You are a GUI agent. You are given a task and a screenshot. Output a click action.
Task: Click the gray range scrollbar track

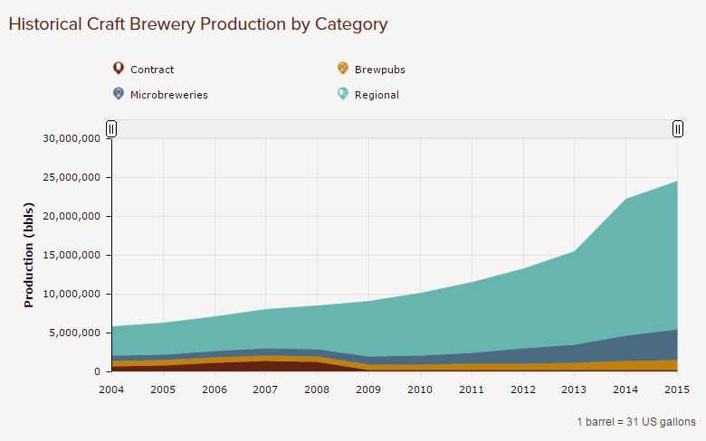(x=395, y=129)
